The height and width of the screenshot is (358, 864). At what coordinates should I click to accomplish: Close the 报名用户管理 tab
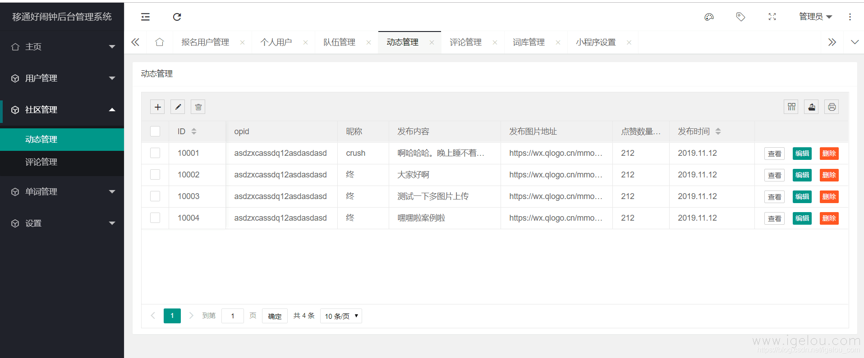point(243,42)
